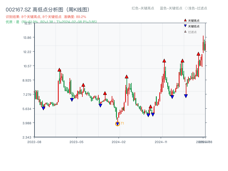This screenshot has height=171, width=228.
Task: Select the red 关键高点 legend triangle icon
Action: (185, 20)
